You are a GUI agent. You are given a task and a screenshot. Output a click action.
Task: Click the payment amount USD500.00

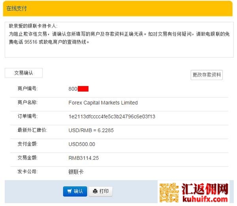[82, 144]
